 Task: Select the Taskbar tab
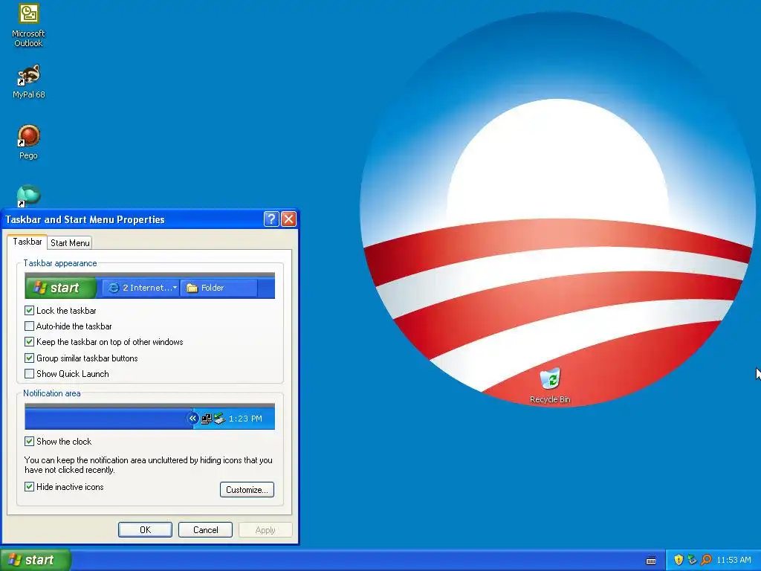pos(27,242)
